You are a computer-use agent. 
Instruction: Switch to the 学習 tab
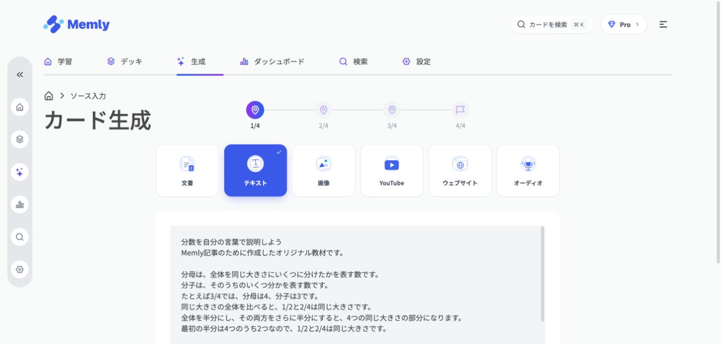click(x=58, y=61)
